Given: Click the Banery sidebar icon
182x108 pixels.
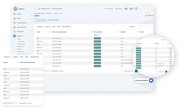Looking at the screenshot, I should (x=15, y=18).
